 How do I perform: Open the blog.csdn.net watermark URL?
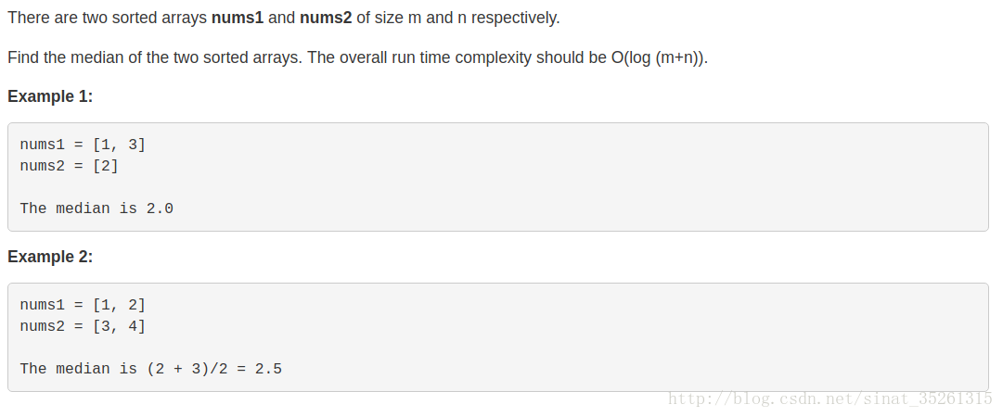click(830, 398)
